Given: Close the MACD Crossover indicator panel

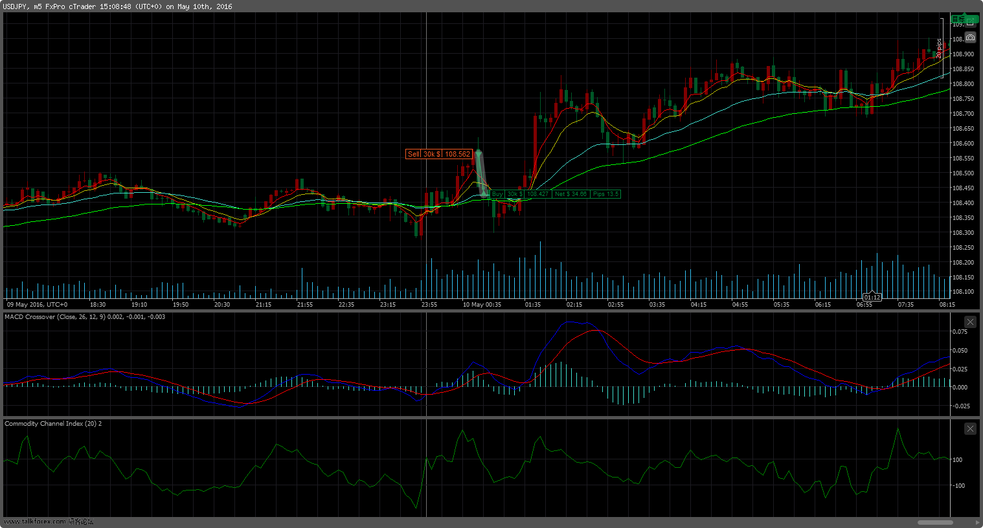Looking at the screenshot, I should (x=970, y=322).
